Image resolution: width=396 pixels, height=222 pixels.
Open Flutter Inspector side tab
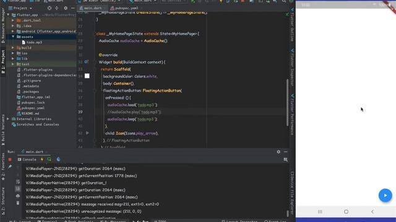coord(292,67)
